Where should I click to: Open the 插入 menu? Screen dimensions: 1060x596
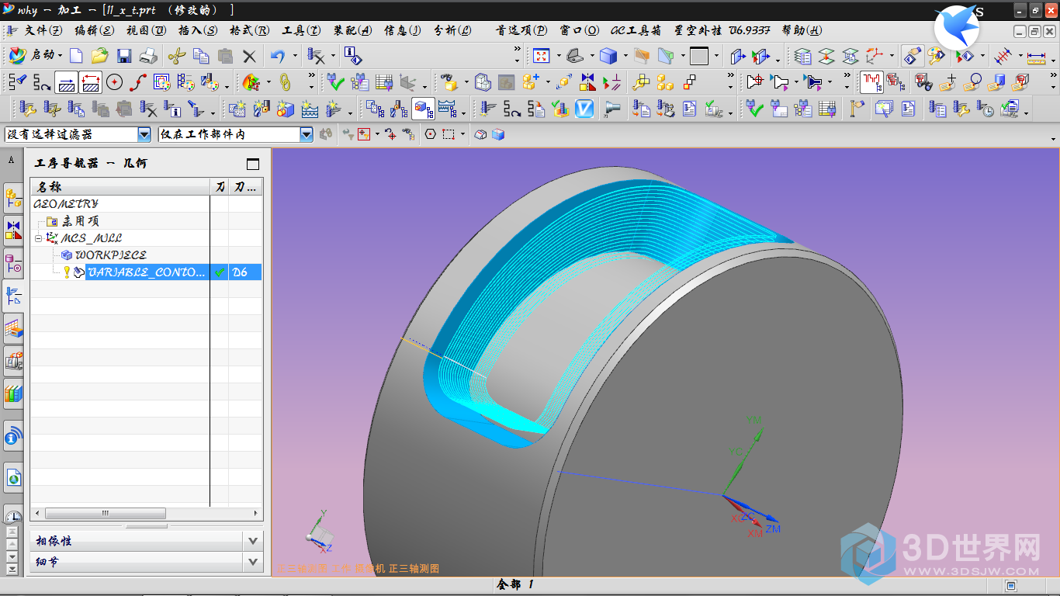197,30
